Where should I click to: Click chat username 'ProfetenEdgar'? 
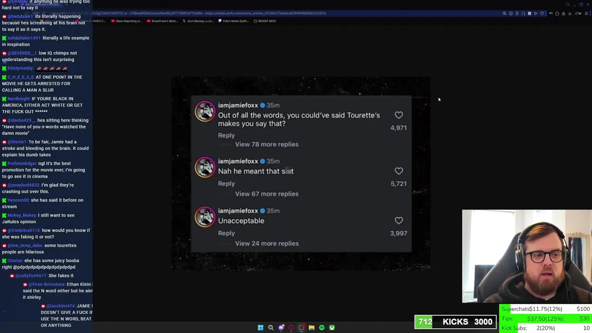[x=22, y=164]
